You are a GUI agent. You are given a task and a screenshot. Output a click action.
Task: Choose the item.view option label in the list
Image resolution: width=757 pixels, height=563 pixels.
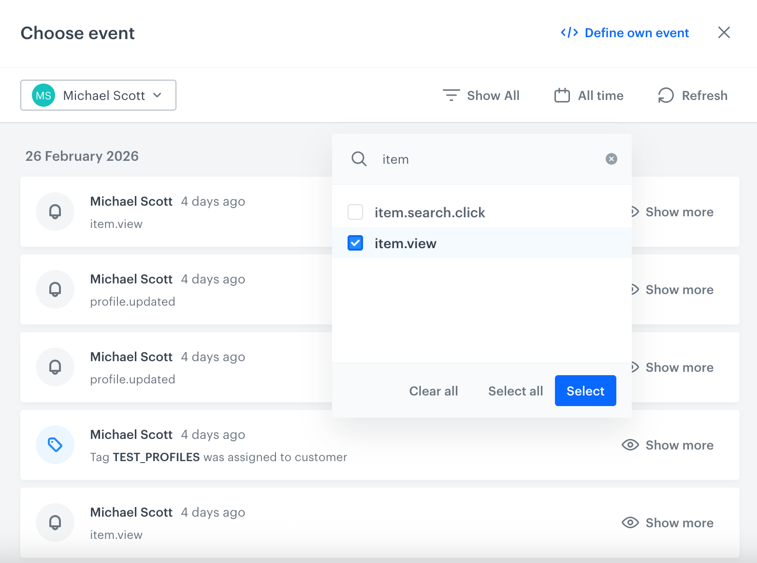[405, 243]
